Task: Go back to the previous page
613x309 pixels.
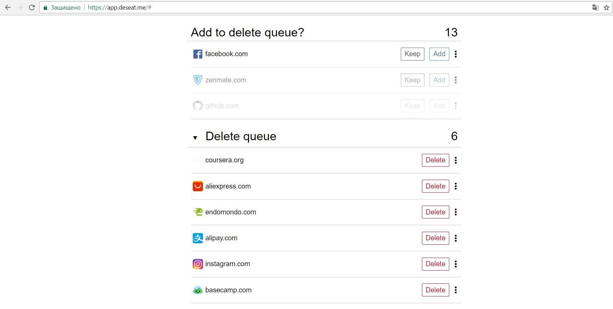Action: (x=8, y=7)
